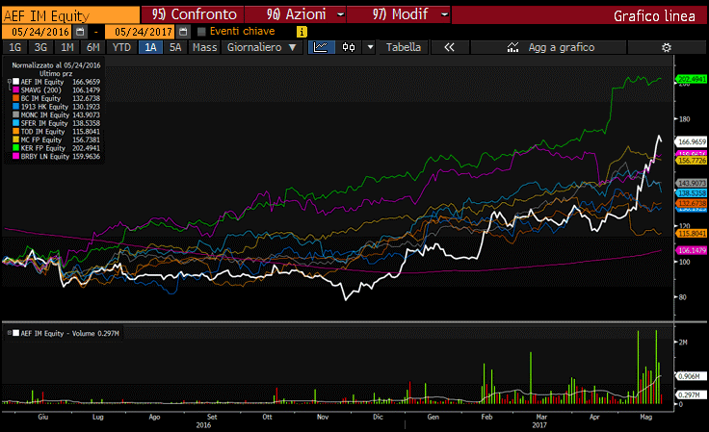Viewport: 709px width, 432px height.
Task: Open the start date calendar picker
Action: 80,32
